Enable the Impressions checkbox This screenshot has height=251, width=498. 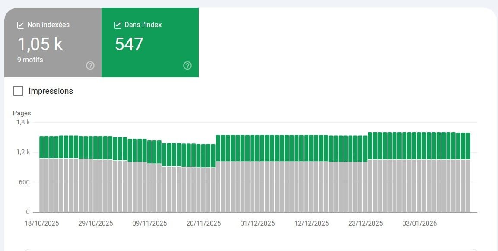(x=18, y=91)
